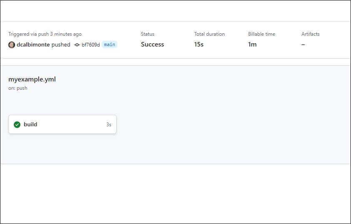Click the Success status value
This screenshot has height=224, width=351.
coord(152,44)
